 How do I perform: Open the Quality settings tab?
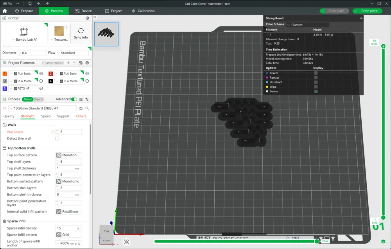[x=9, y=116]
